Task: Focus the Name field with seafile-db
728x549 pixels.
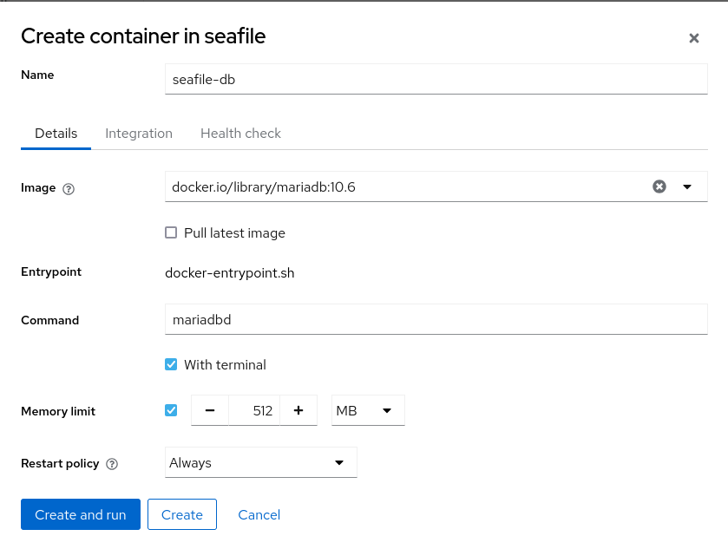Action: click(x=436, y=80)
